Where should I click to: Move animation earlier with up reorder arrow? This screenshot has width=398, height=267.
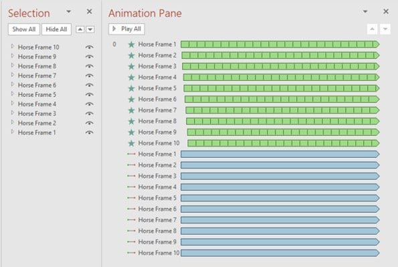point(372,29)
